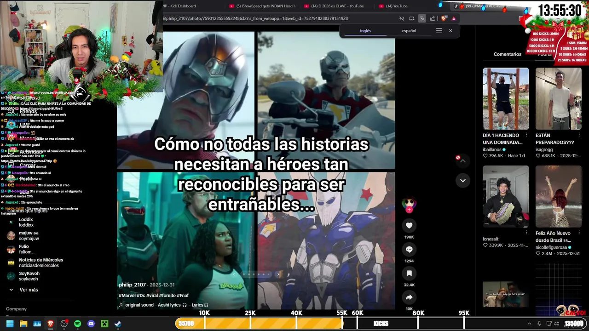The image size is (589, 331).
Task: Like the TikTok post with the heart icon
Action: click(x=409, y=225)
